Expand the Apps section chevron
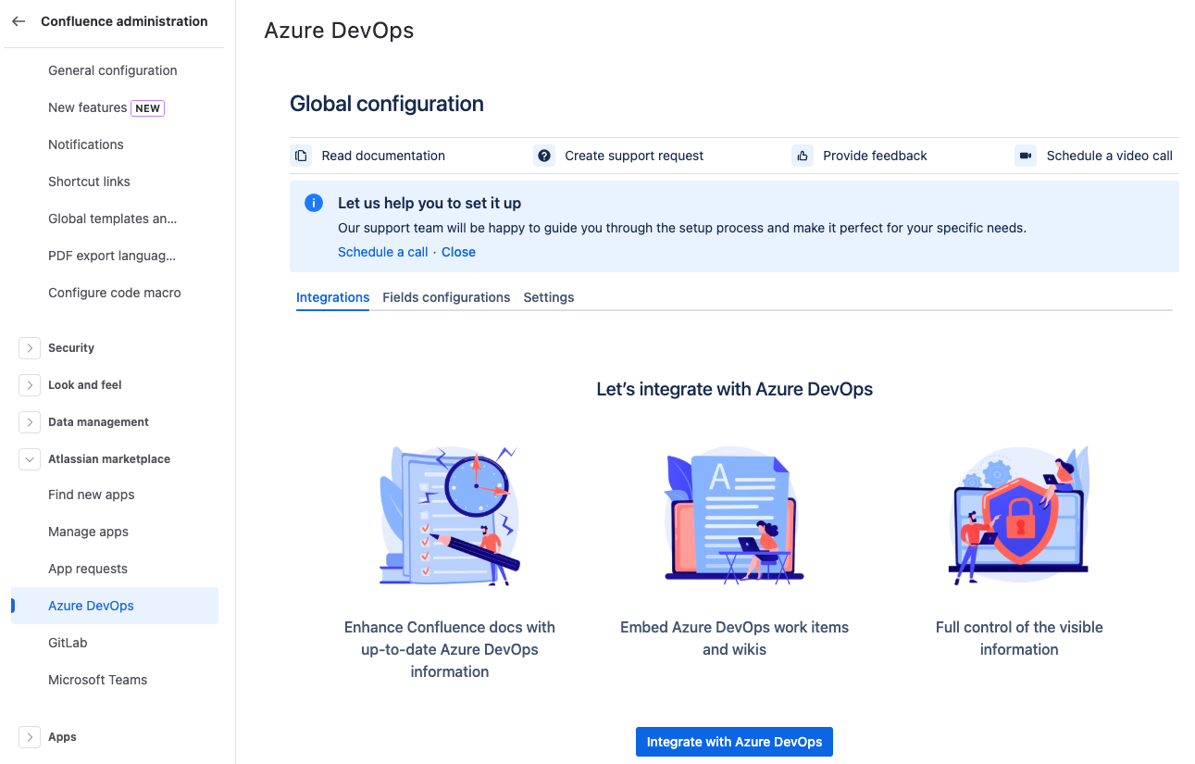 pos(30,737)
